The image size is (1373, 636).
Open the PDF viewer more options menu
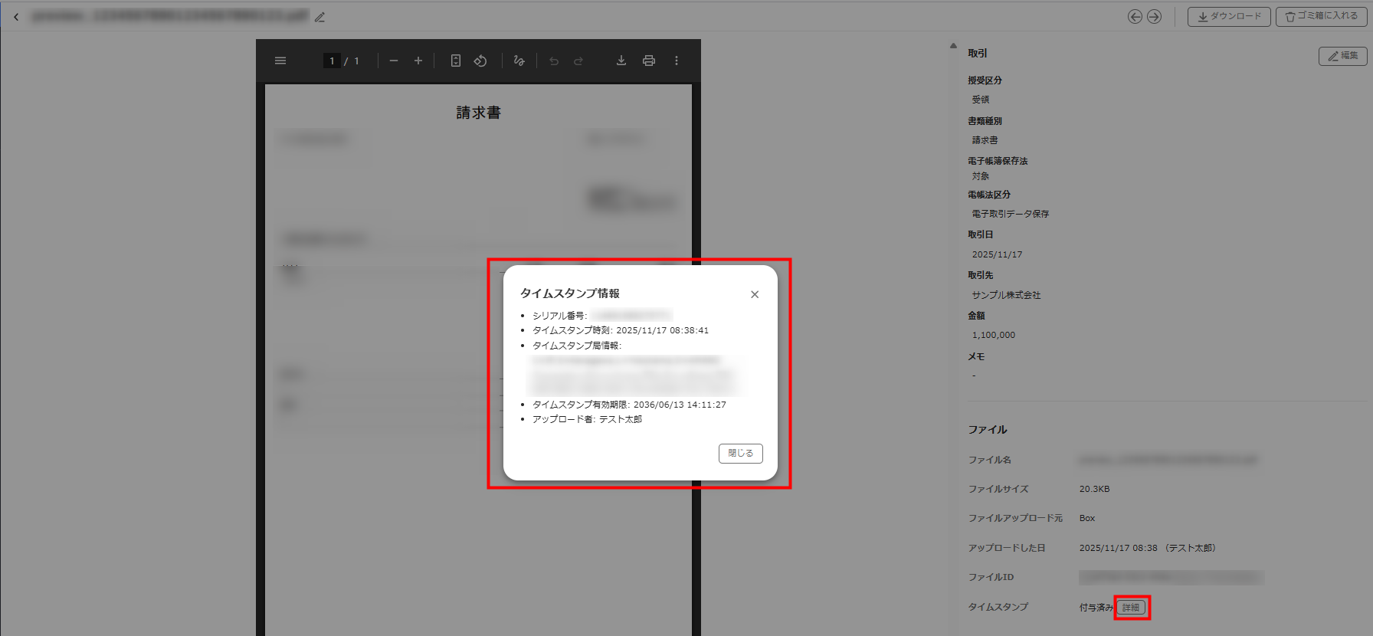[677, 61]
